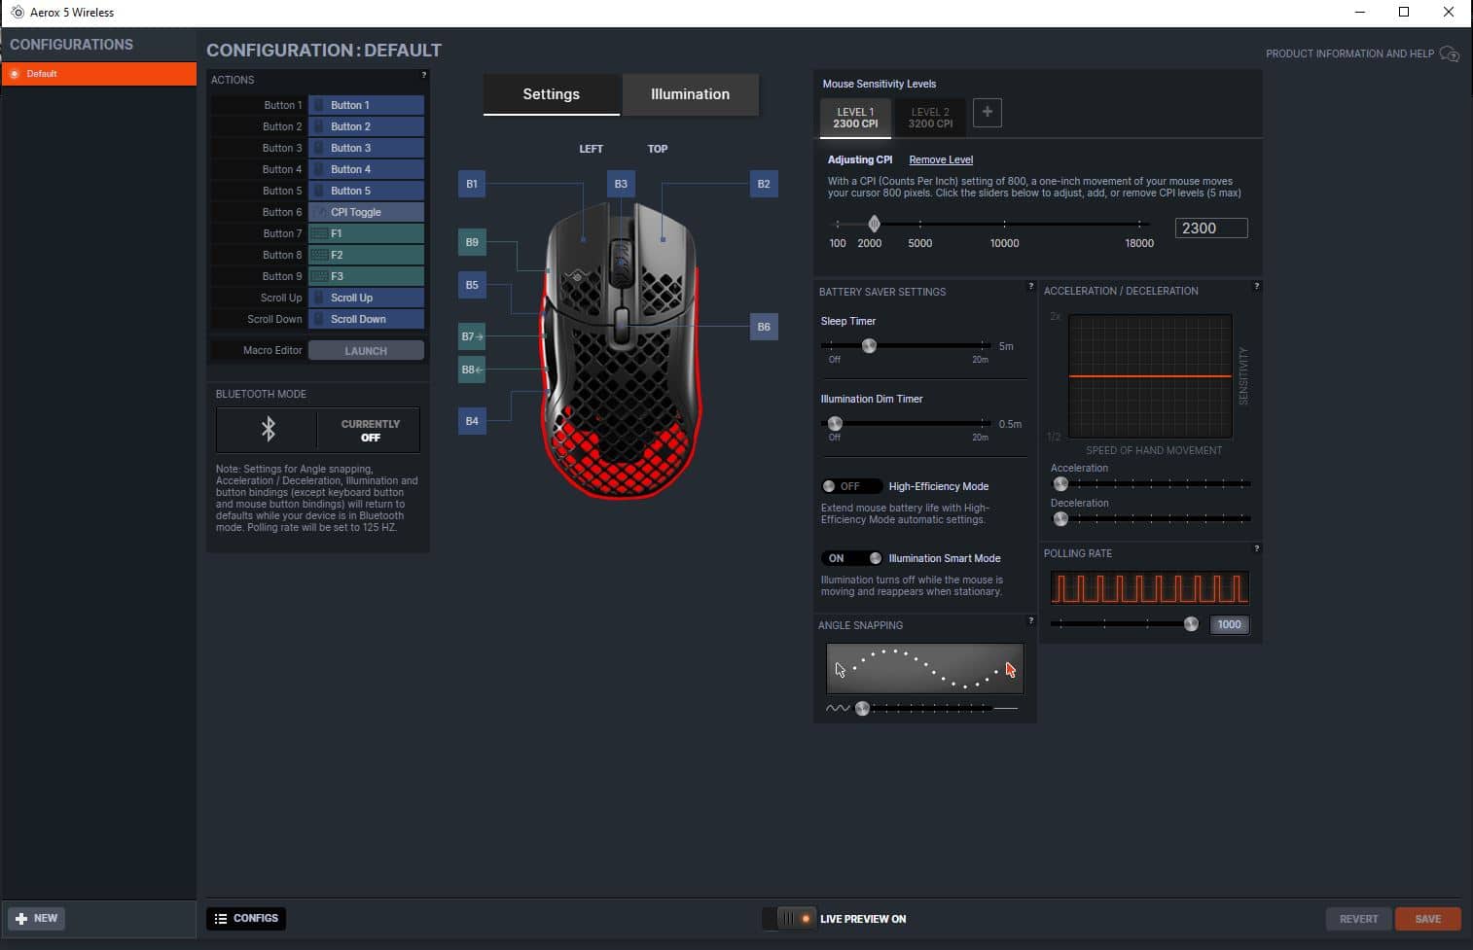Click the Polling Rate slider handle
Image resolution: width=1473 pixels, height=950 pixels.
tap(1191, 624)
